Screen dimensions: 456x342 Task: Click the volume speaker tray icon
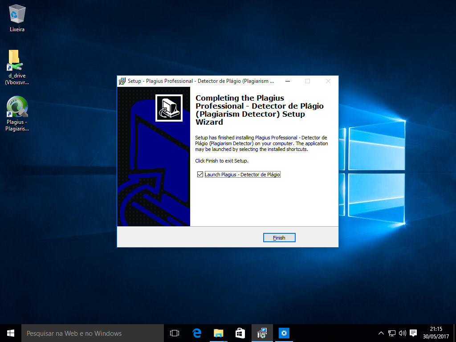[402, 333]
